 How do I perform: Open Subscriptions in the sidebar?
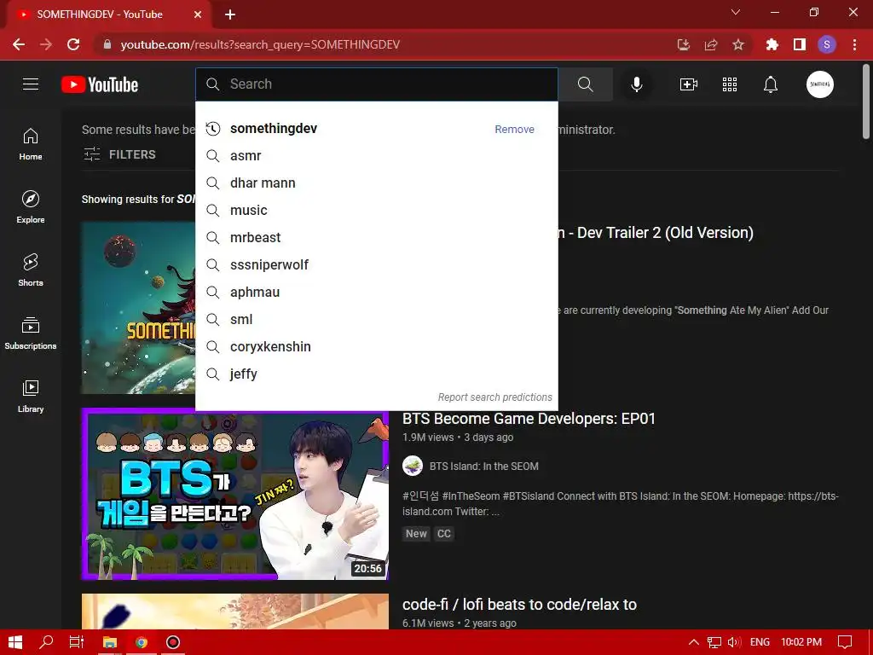click(31, 333)
